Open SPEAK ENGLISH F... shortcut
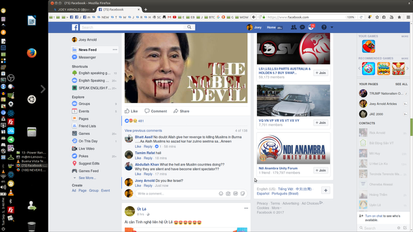 pyautogui.click(x=94, y=88)
